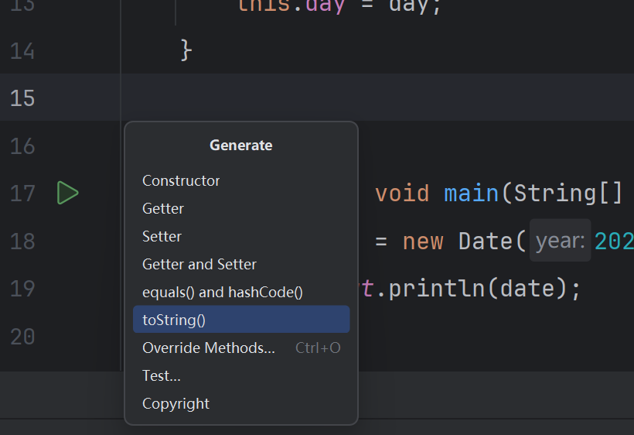The image size is (634, 435).
Task: Click the green run gutter icon
Action: tap(67, 193)
